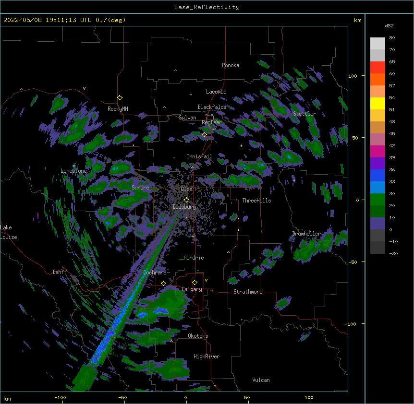The width and height of the screenshot is (414, 404).
Task: Click the blue 36 dBZ color swatch
Action: [377, 175]
